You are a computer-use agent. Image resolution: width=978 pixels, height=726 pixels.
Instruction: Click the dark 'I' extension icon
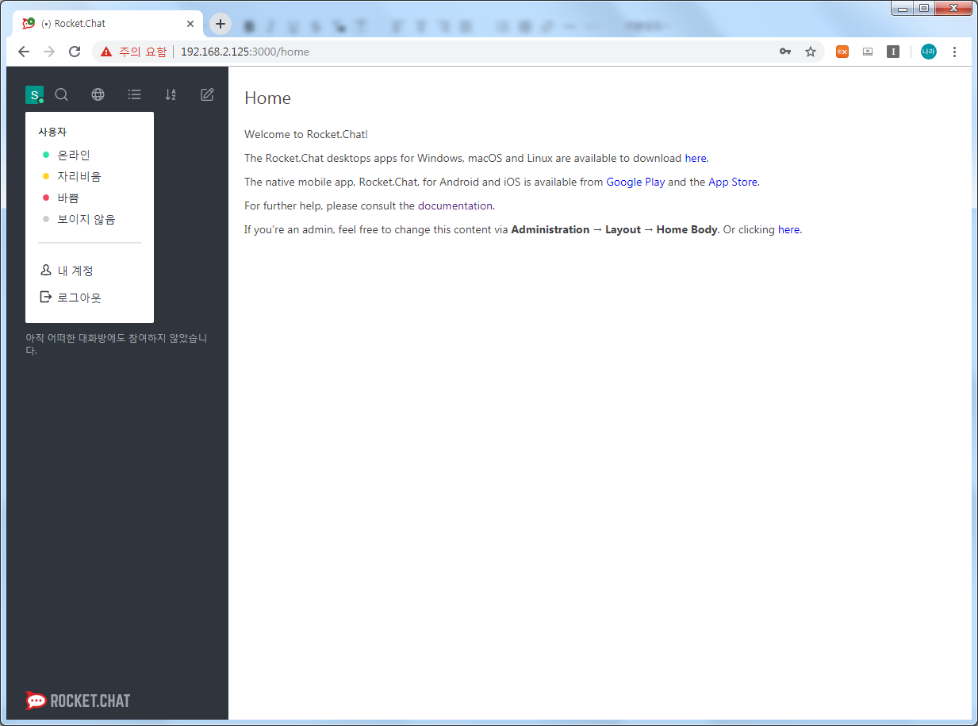pyautogui.click(x=893, y=52)
